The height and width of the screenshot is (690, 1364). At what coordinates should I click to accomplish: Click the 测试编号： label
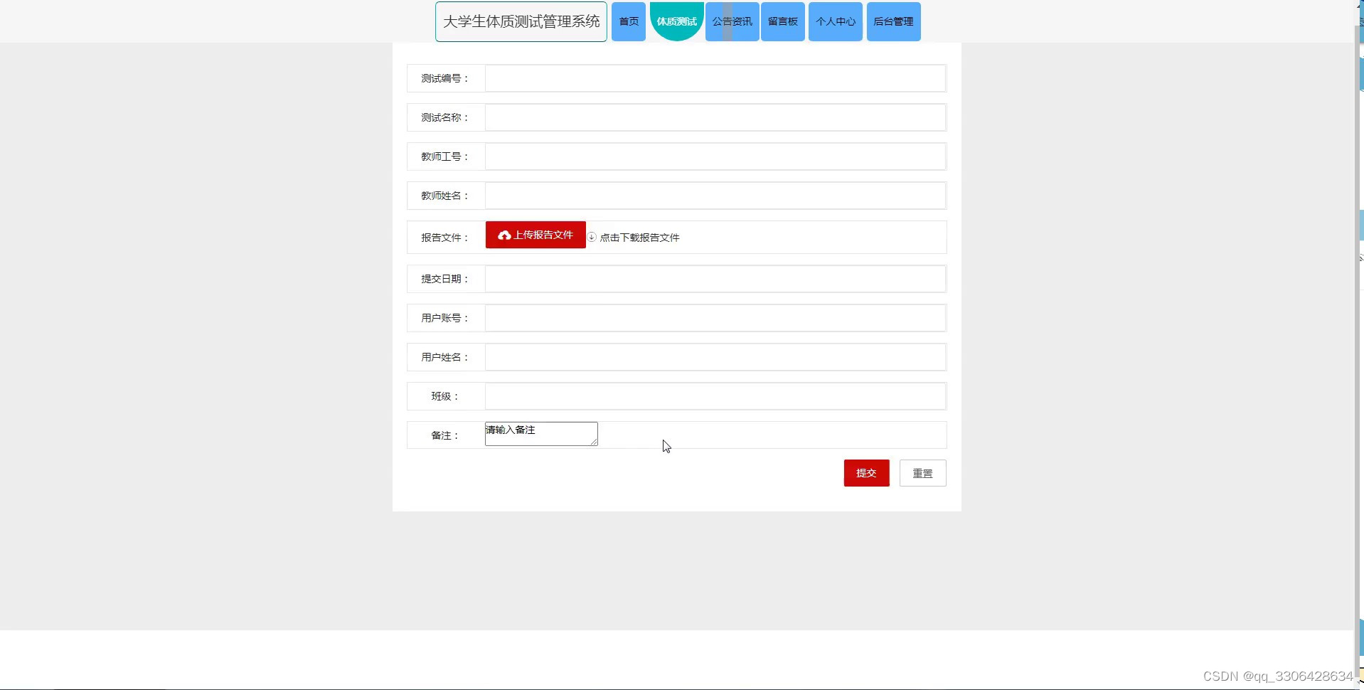[x=445, y=78]
